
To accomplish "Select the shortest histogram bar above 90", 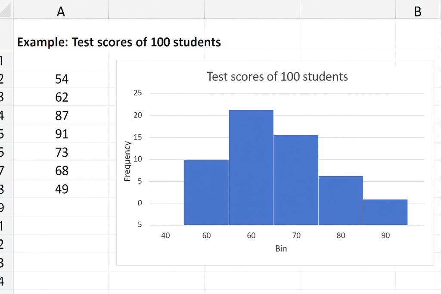I will click(385, 212).
